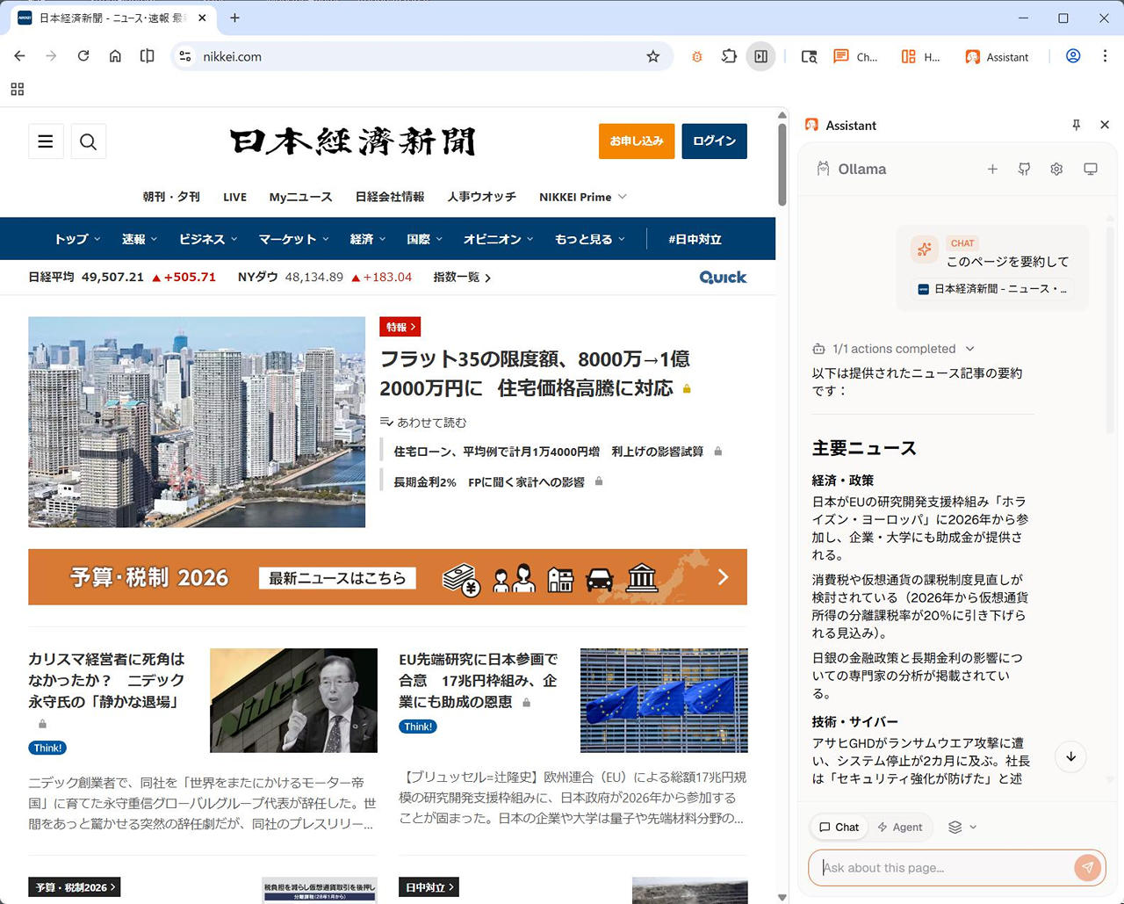Bookmark this page with star icon

click(x=652, y=57)
